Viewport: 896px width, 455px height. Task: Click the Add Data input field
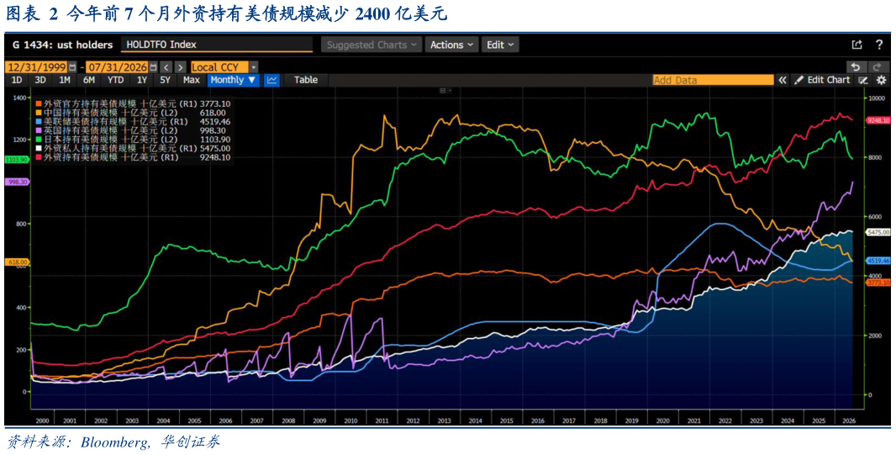point(714,80)
